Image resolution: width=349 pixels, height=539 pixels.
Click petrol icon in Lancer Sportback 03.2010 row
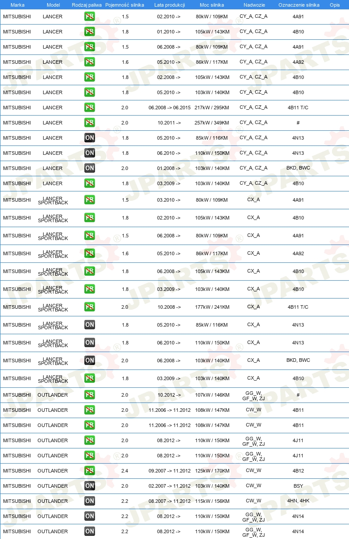[x=89, y=200]
